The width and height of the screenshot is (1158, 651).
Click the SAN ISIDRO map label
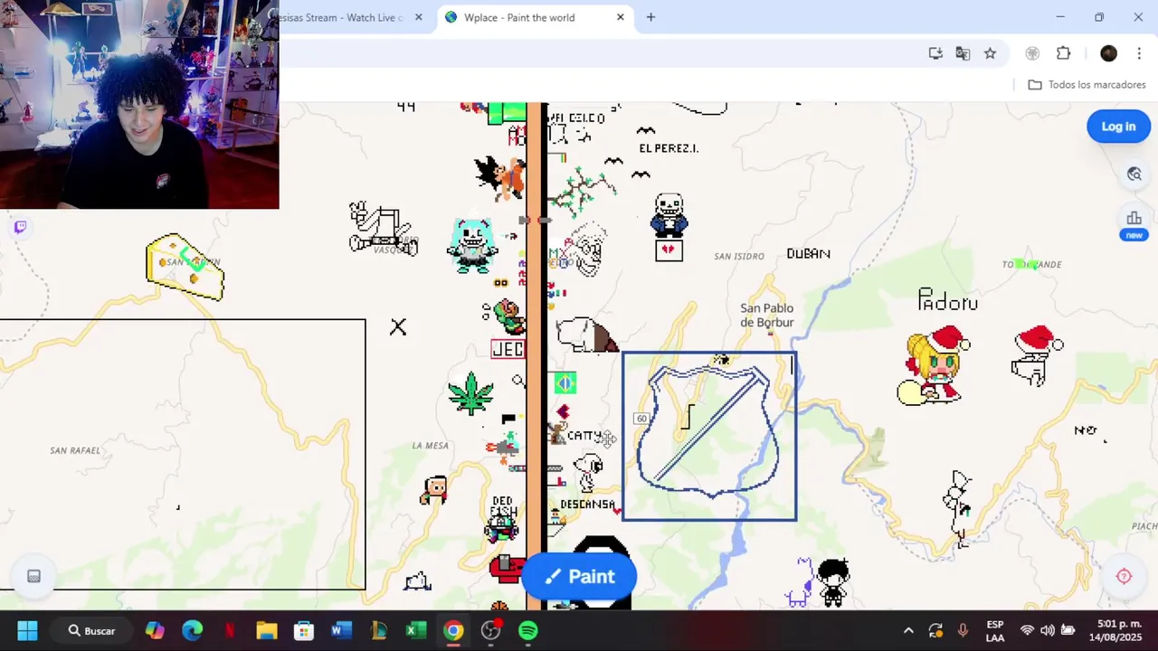(739, 257)
